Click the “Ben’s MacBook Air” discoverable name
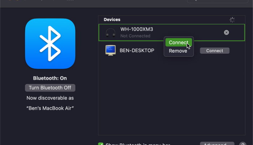The height and width of the screenshot is (145, 253). click(x=50, y=108)
